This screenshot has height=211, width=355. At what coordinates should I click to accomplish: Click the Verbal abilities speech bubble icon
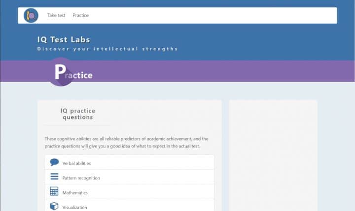54,162
